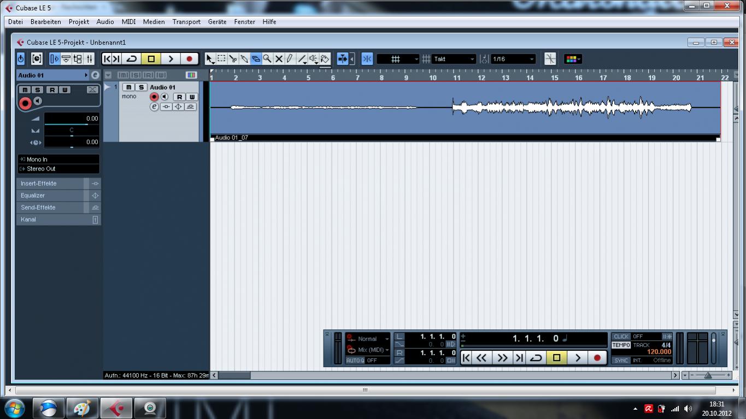
Task: Open Edit Channel Settings 'e' in Inspector header
Action: tap(95, 75)
